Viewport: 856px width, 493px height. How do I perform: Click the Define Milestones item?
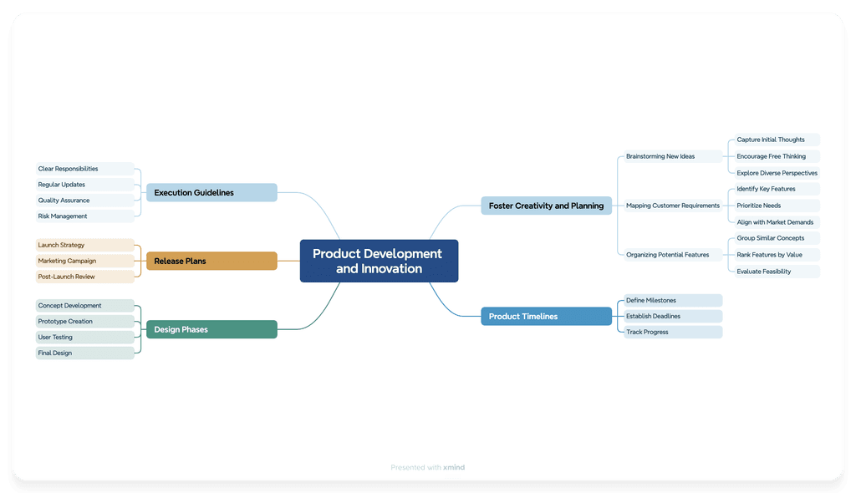click(x=650, y=300)
